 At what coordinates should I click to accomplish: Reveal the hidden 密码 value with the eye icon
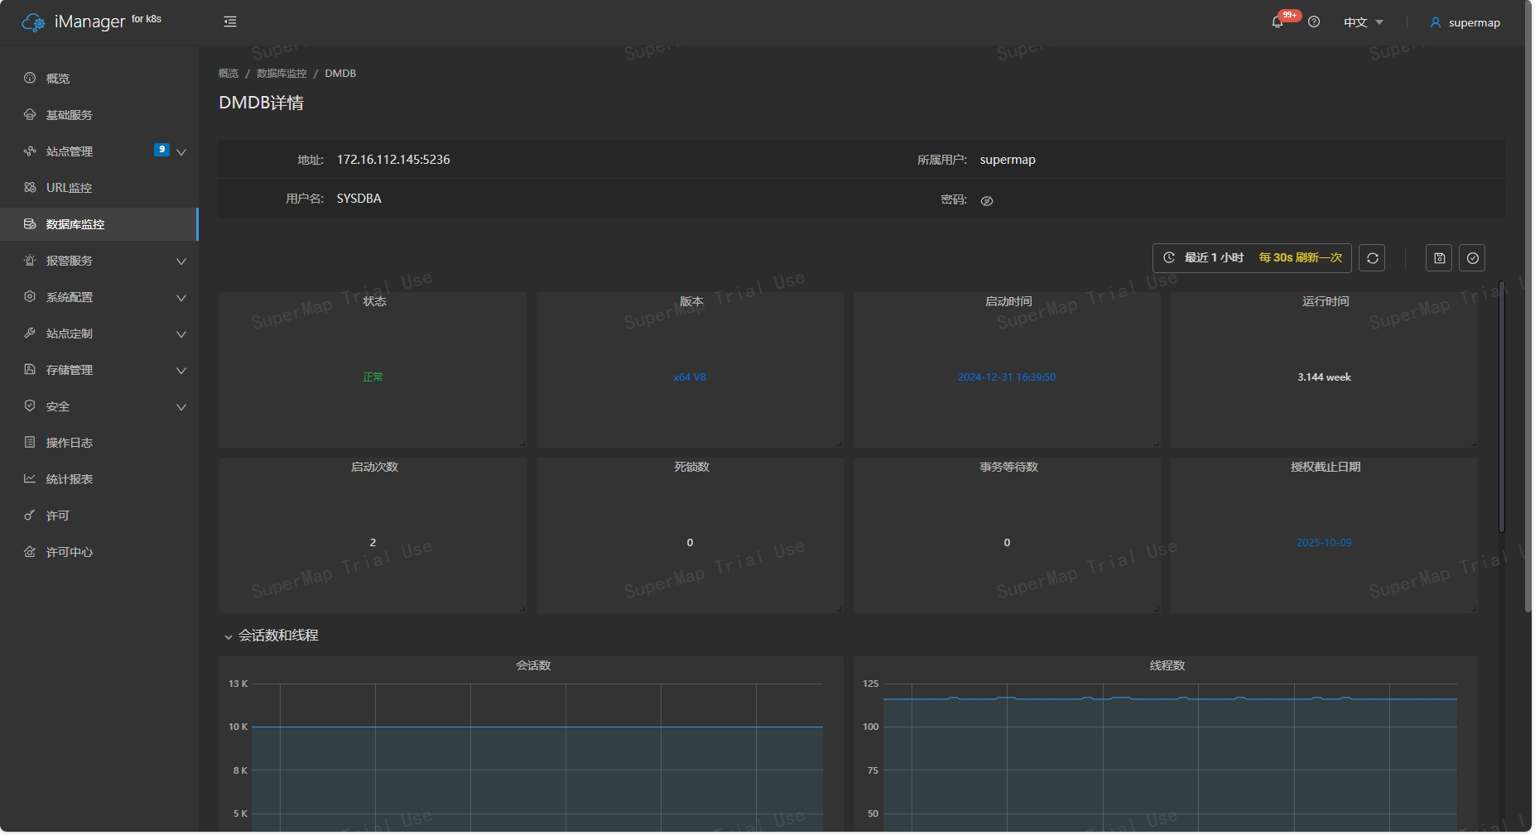tap(986, 199)
